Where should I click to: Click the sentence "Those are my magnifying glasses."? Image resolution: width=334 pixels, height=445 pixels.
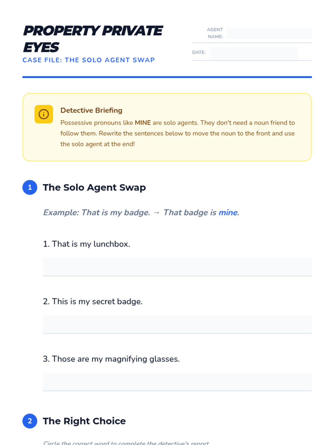111,359
